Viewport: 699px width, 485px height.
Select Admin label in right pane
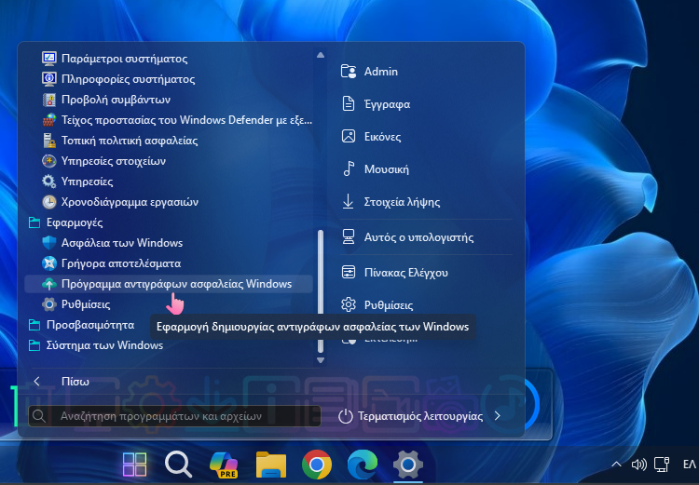click(x=380, y=72)
